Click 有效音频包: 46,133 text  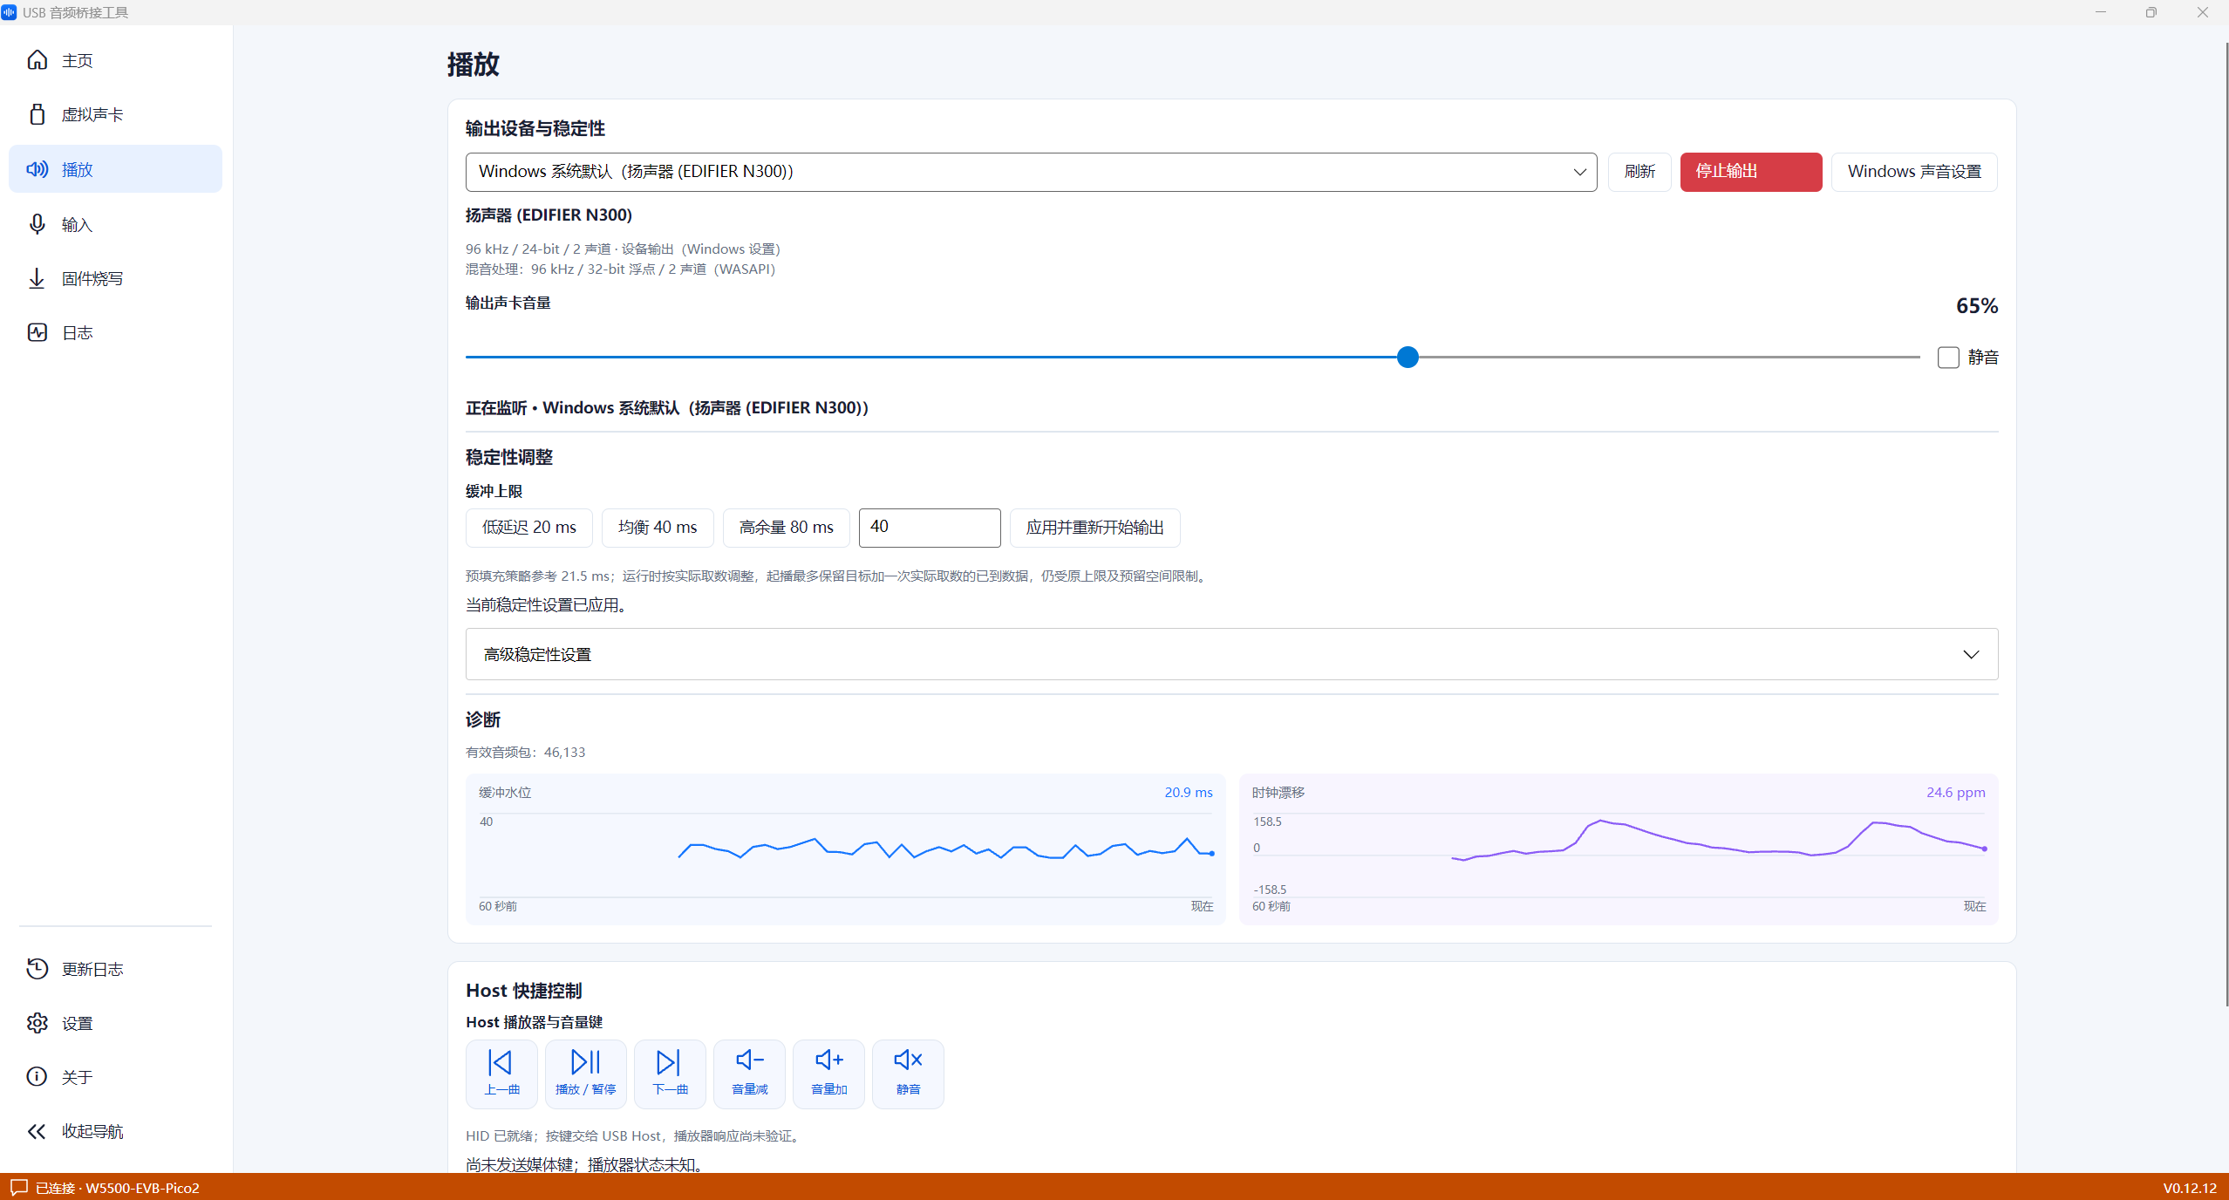525,752
